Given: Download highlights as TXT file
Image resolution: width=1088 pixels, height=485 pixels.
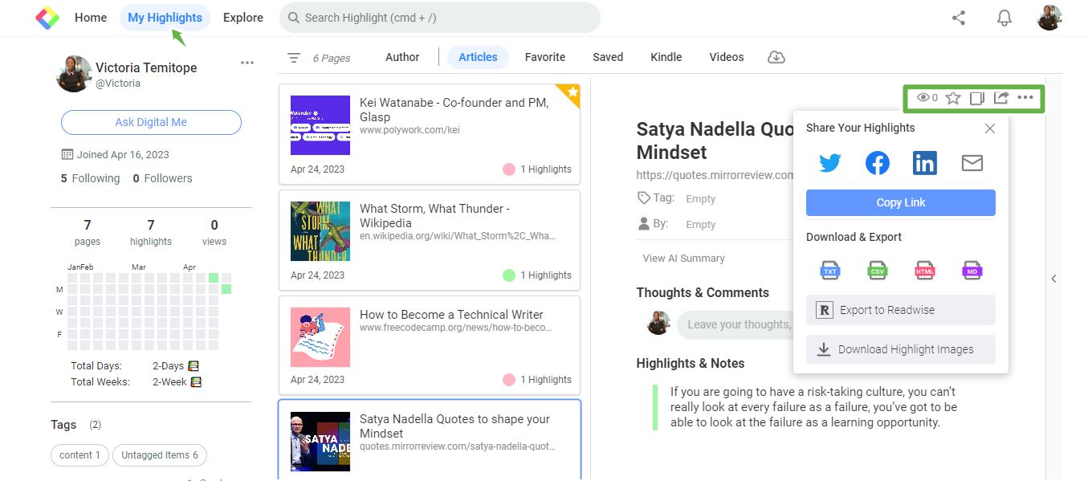Looking at the screenshot, I should (x=830, y=271).
